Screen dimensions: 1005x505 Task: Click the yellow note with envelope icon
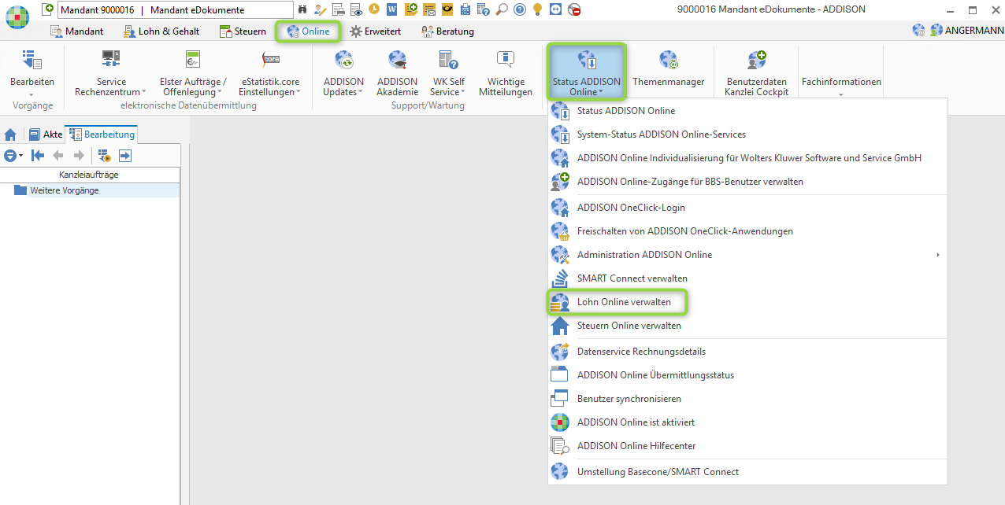coord(429,9)
